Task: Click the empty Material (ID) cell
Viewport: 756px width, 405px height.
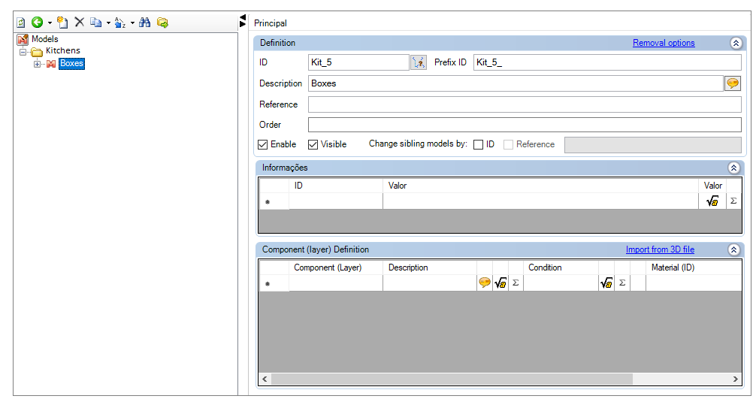Action: (x=694, y=283)
